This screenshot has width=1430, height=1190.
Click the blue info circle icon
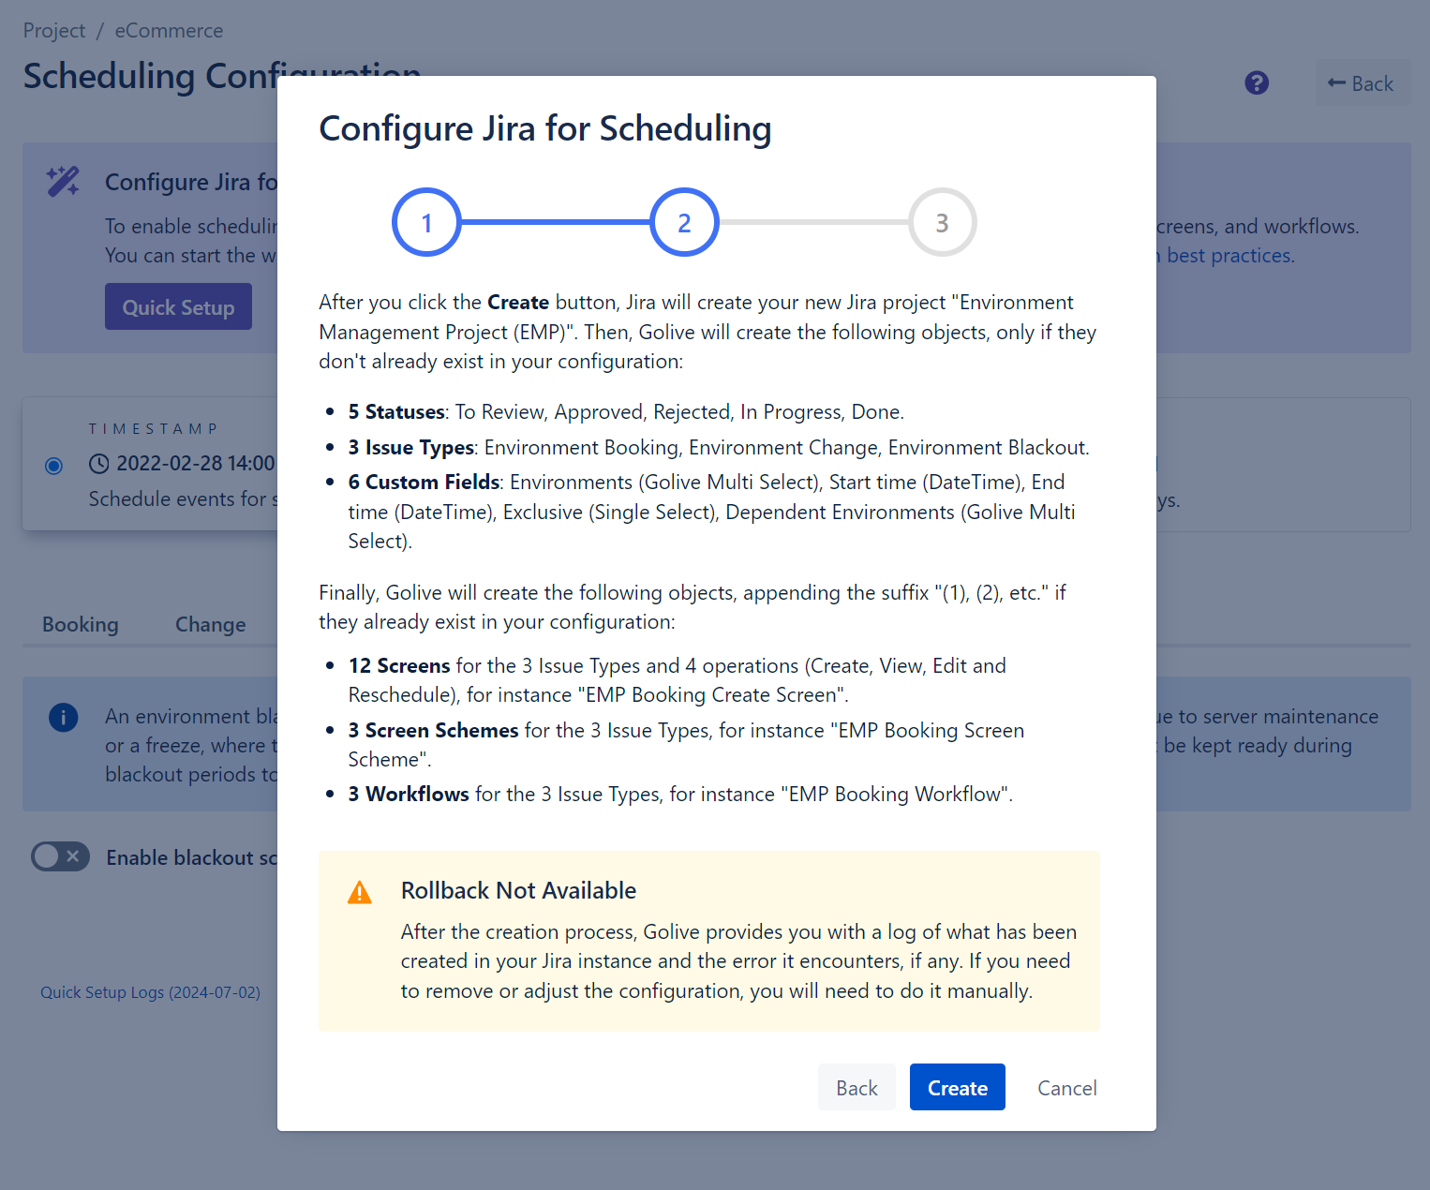click(63, 718)
